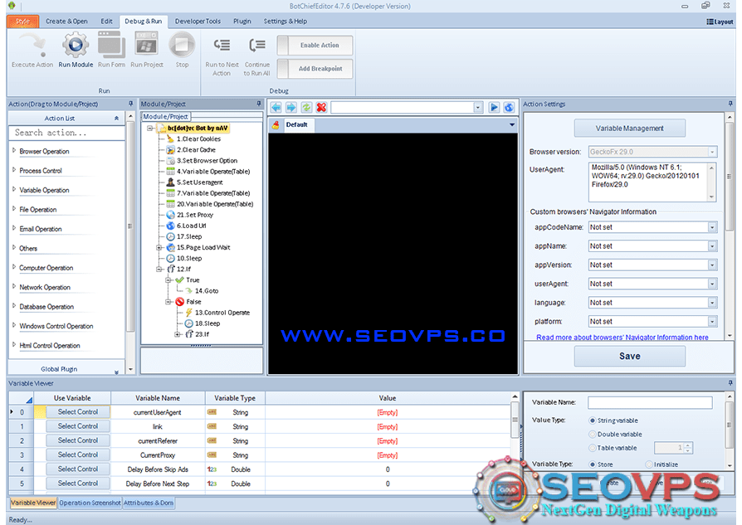The width and height of the screenshot is (742, 525).
Task: Pin the Action Settings panel
Action: (x=730, y=104)
